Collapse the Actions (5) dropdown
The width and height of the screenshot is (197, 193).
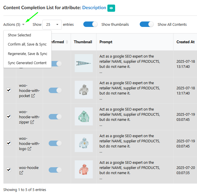click(x=14, y=25)
